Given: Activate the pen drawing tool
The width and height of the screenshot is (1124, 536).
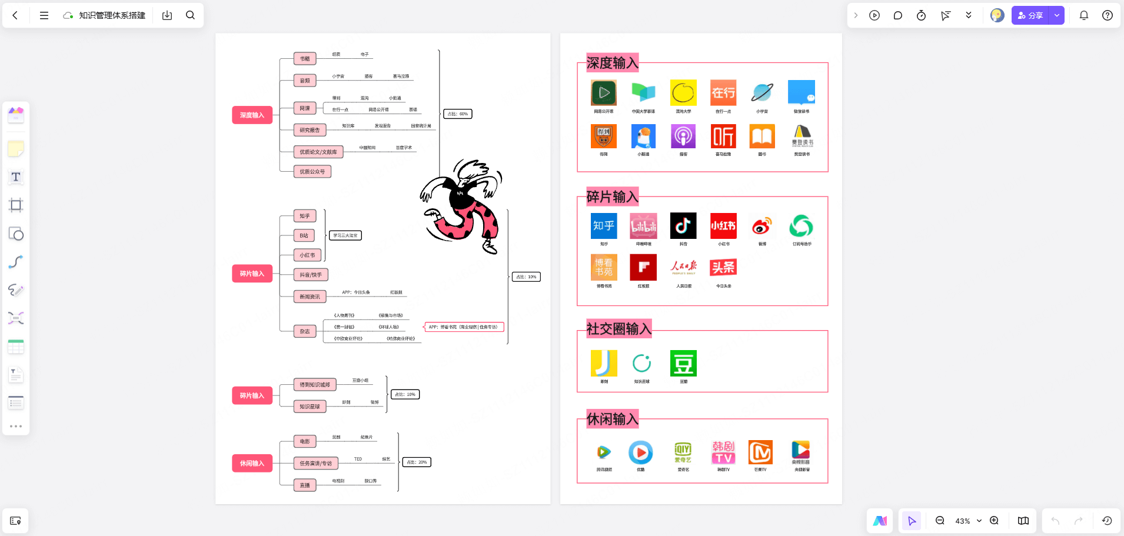Looking at the screenshot, I should click(x=16, y=290).
